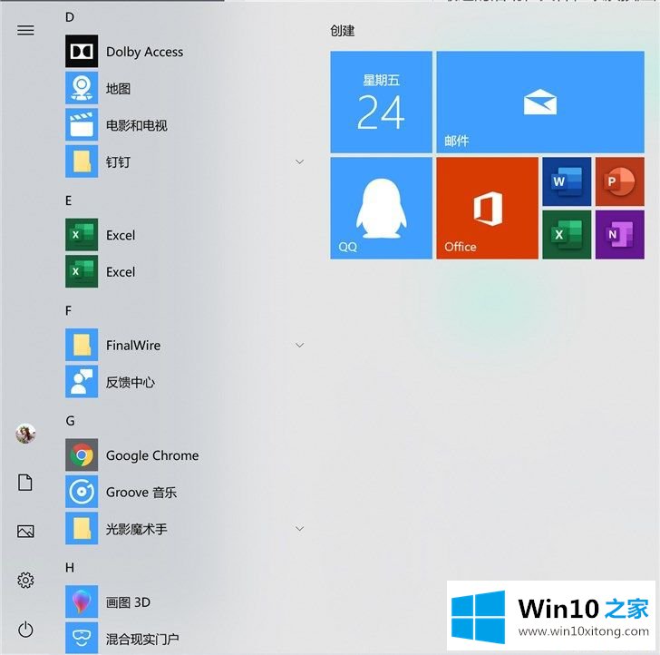
Task: Open the Pictures sidebar icon
Action: [x=25, y=531]
